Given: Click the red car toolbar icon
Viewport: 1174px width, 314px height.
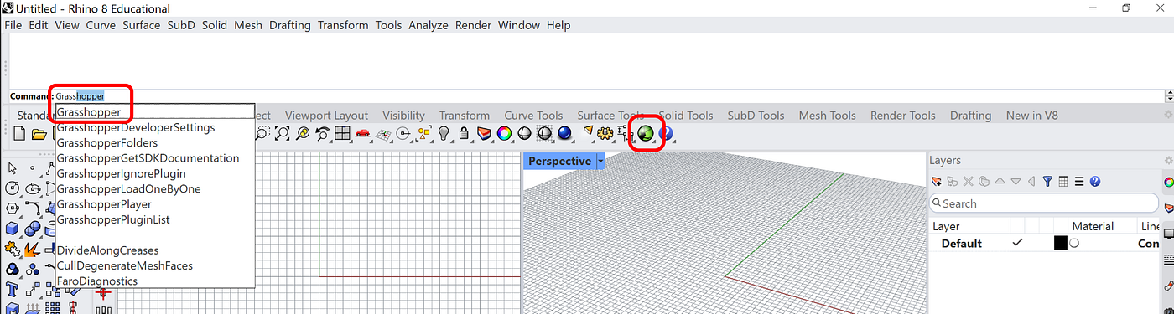Looking at the screenshot, I should click(x=362, y=133).
